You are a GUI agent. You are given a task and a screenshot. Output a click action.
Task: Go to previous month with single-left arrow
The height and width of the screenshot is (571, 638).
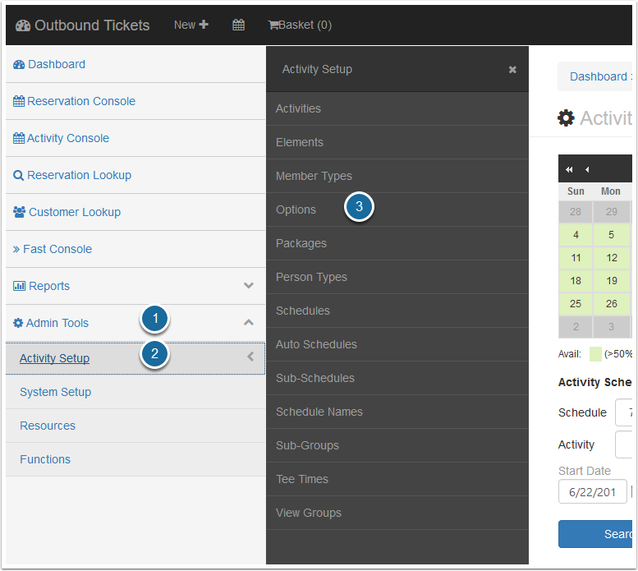tap(587, 169)
